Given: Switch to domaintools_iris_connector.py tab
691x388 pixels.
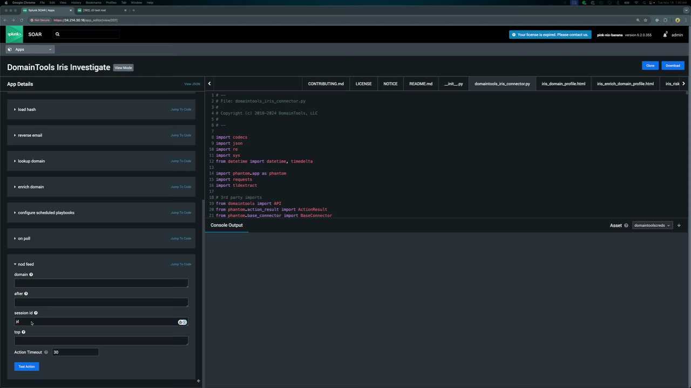Looking at the screenshot, I should (502, 84).
